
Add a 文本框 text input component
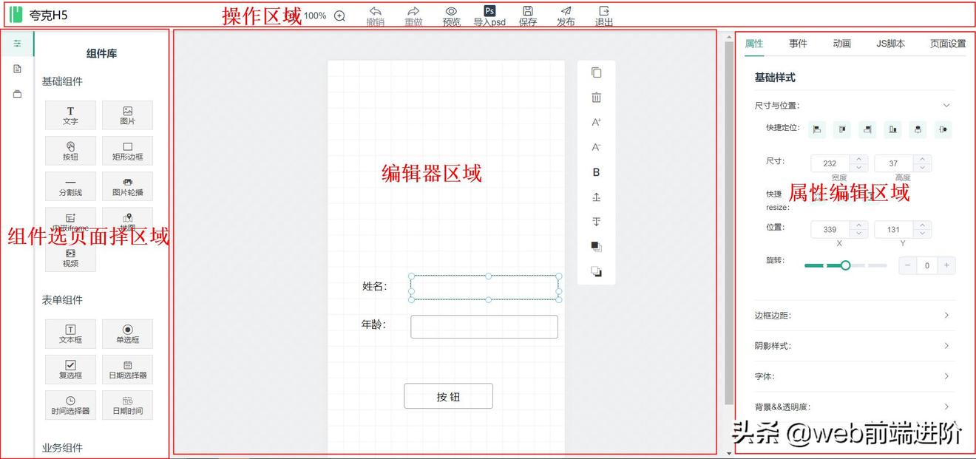click(x=70, y=334)
